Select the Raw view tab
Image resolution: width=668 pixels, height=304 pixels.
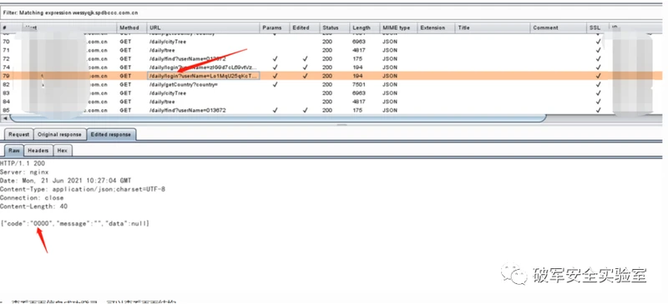pyautogui.click(x=13, y=151)
